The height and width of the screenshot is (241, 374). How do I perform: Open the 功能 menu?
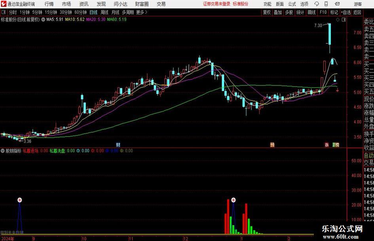pyautogui.click(x=268, y=4)
